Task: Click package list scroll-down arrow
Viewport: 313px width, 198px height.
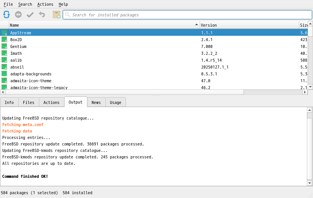Action: pos(310,87)
